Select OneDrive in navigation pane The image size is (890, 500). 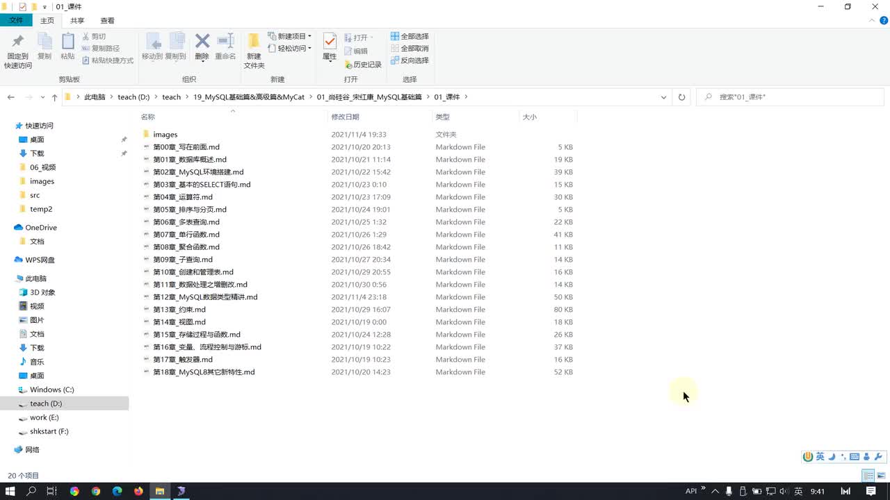click(x=41, y=228)
